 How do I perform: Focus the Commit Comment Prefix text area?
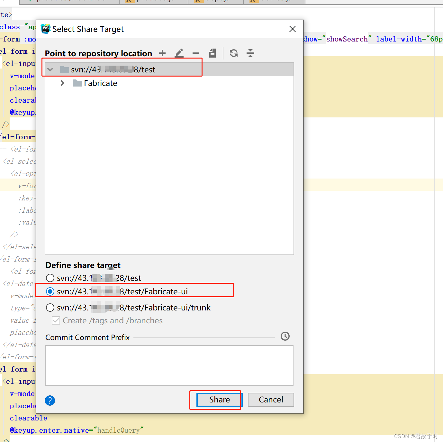click(169, 365)
